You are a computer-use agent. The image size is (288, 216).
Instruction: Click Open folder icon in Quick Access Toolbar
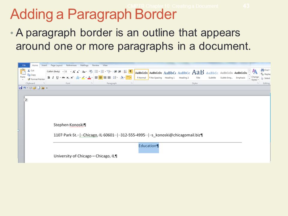point(34,88)
